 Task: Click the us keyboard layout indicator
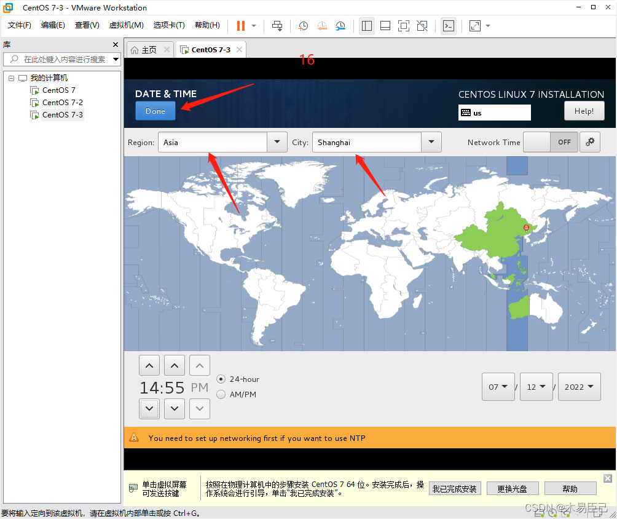click(494, 113)
